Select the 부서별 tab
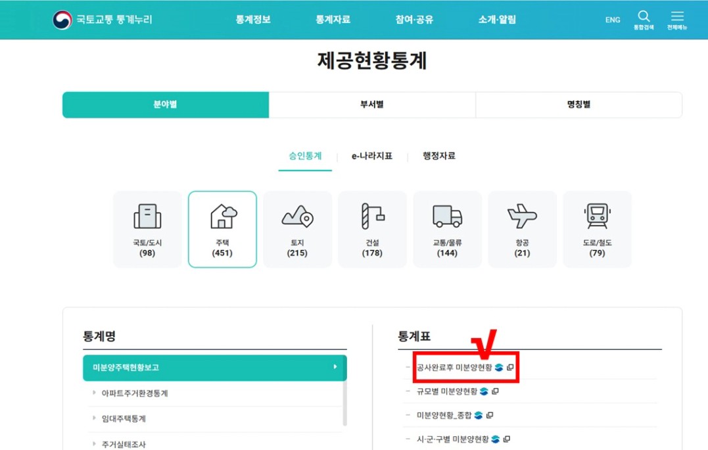The image size is (708, 450). click(372, 105)
